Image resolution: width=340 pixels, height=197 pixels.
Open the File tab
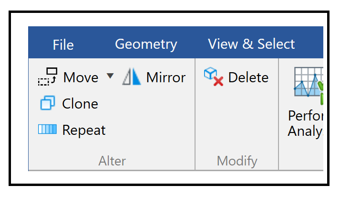pos(63,45)
